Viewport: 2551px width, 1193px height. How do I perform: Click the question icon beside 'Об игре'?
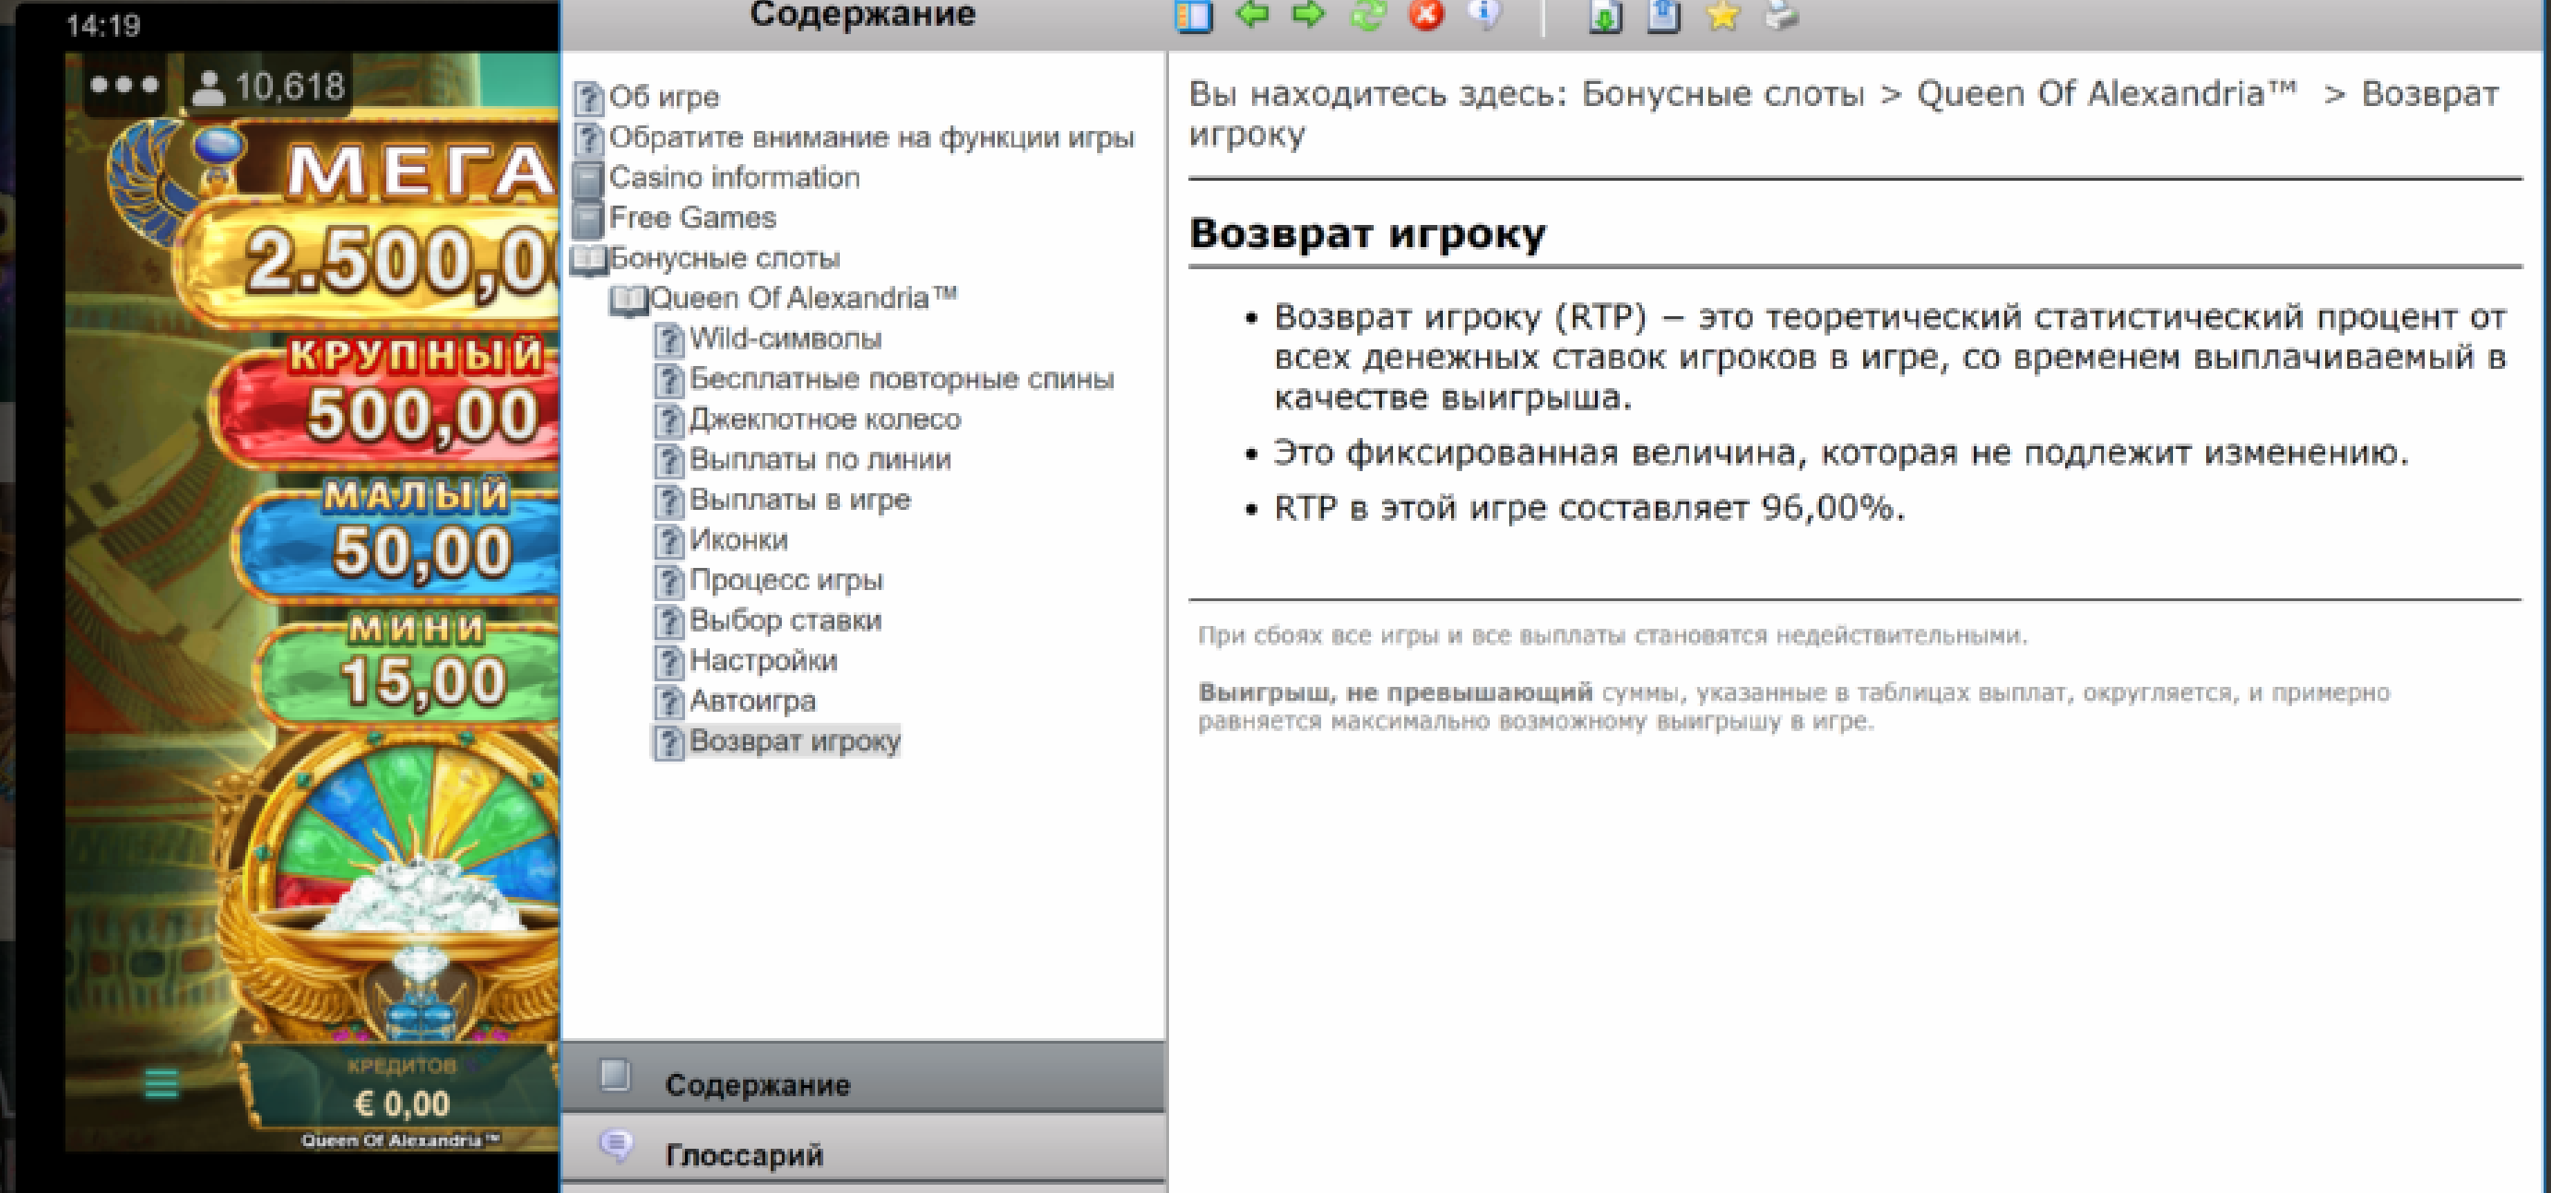click(588, 97)
